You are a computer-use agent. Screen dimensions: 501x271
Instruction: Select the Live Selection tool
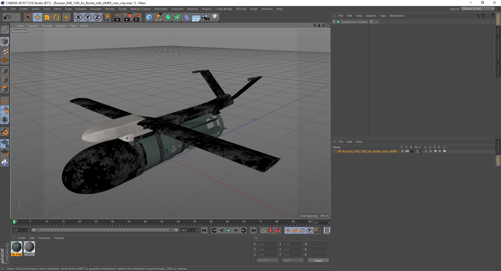[x=28, y=17]
